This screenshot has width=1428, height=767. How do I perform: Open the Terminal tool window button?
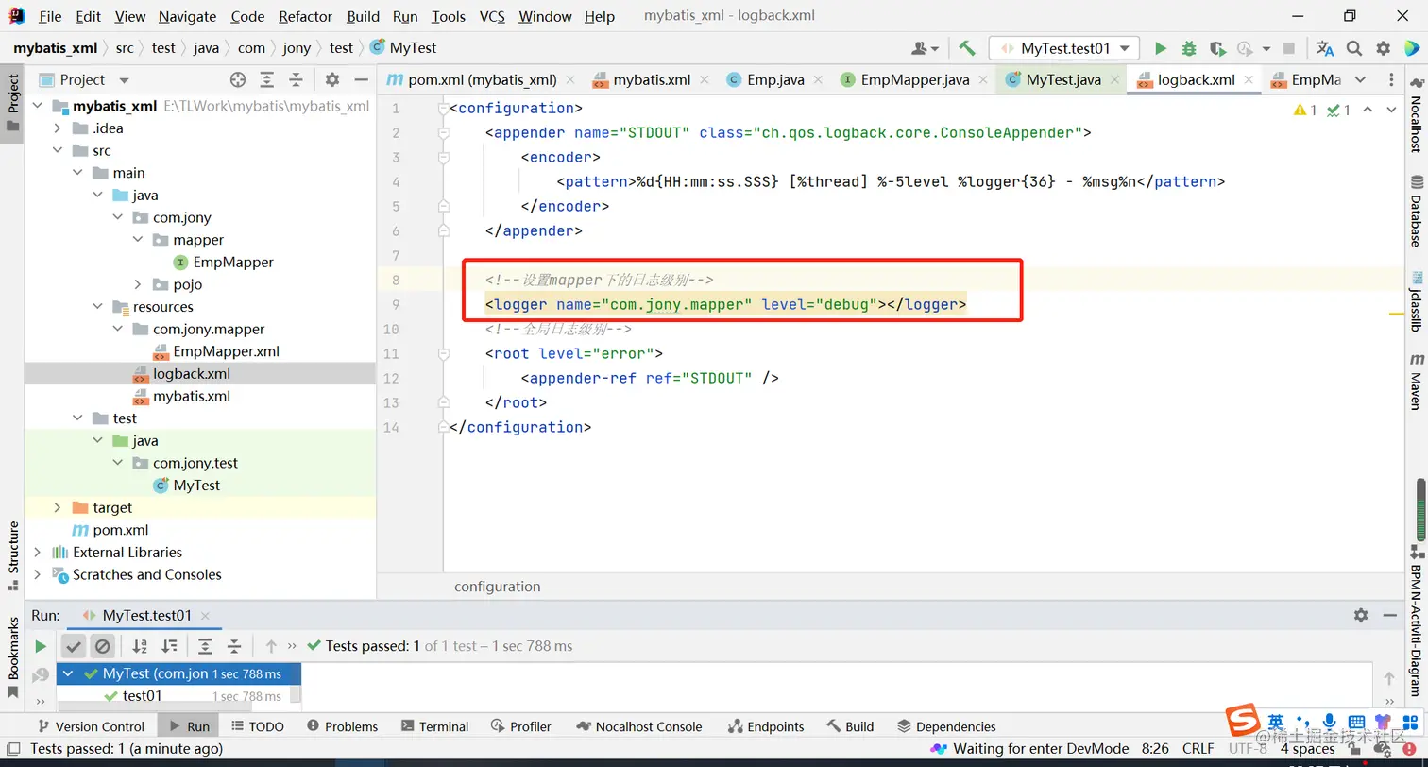[x=434, y=726]
